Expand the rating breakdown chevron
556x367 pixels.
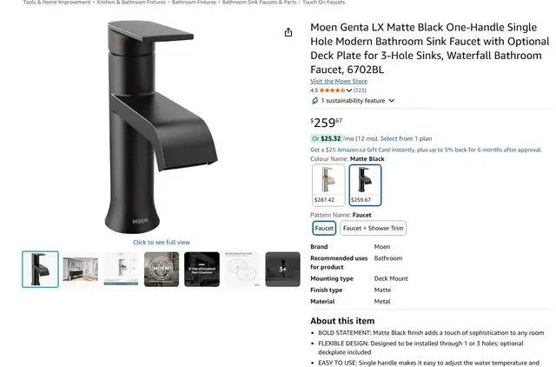349,90
